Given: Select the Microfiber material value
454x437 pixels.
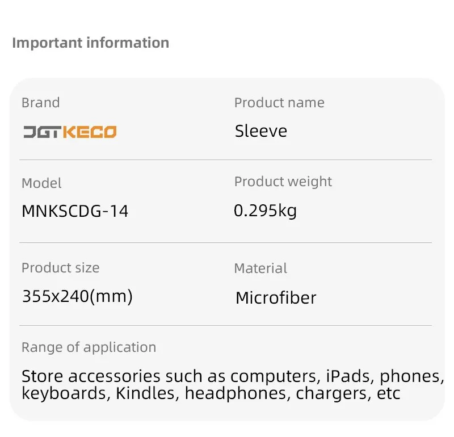Looking at the screenshot, I should [276, 297].
